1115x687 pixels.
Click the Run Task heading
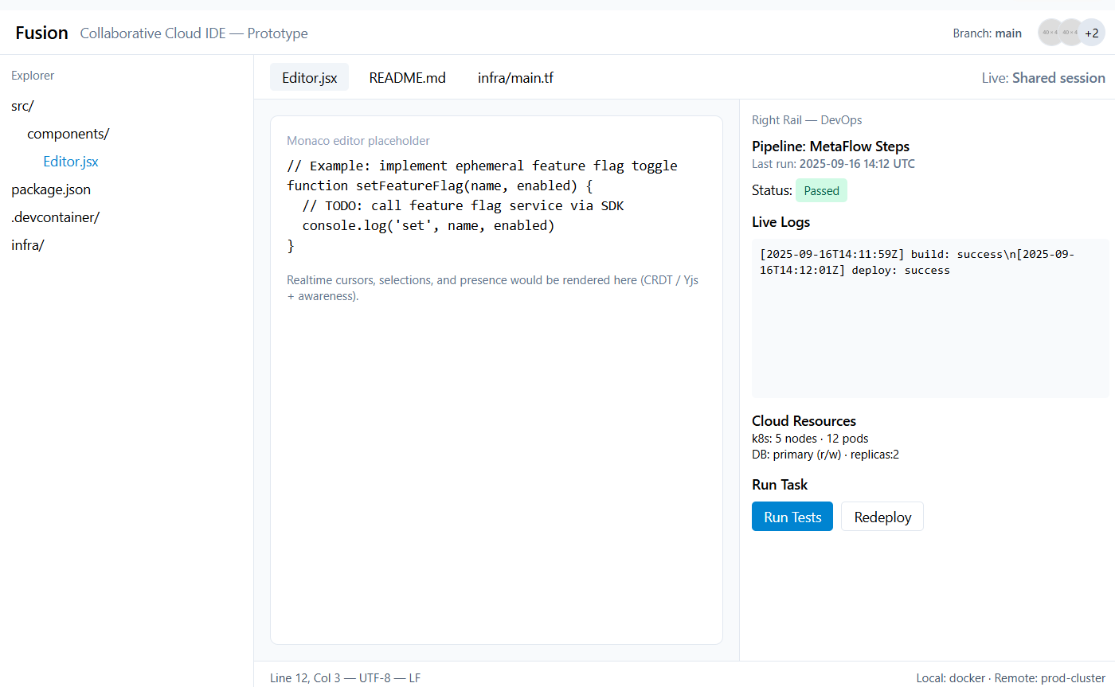click(x=780, y=485)
